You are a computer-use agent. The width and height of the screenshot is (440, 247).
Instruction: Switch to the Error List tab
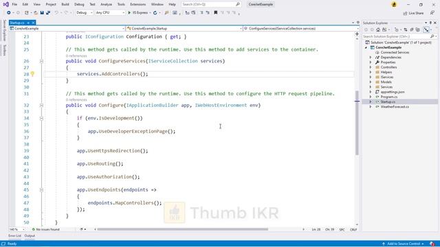tap(14, 236)
